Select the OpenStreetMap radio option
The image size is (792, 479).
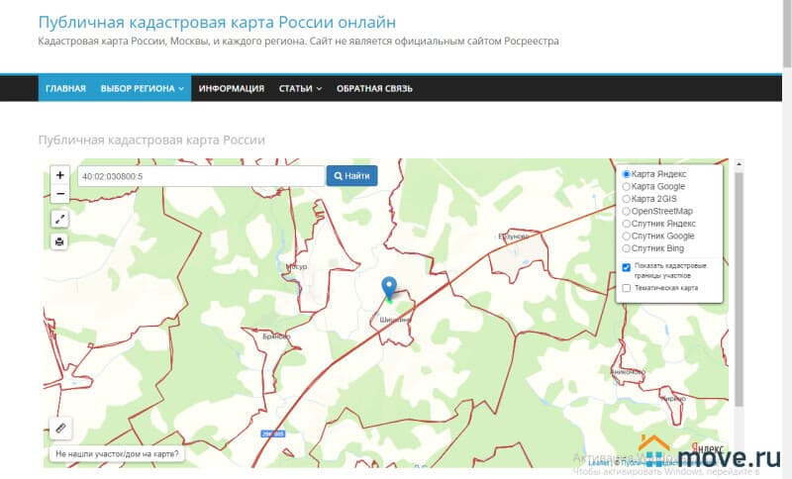point(626,211)
